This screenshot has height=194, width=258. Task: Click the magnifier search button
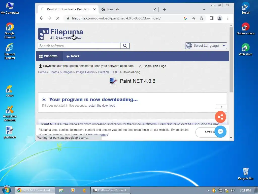(x=125, y=46)
